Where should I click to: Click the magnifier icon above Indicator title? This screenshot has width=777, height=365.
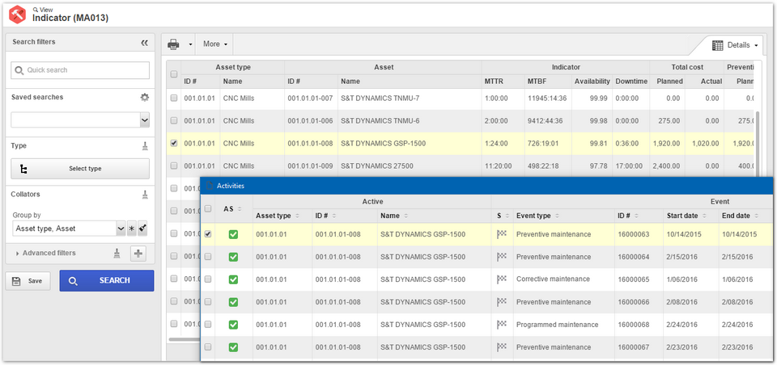coord(35,10)
